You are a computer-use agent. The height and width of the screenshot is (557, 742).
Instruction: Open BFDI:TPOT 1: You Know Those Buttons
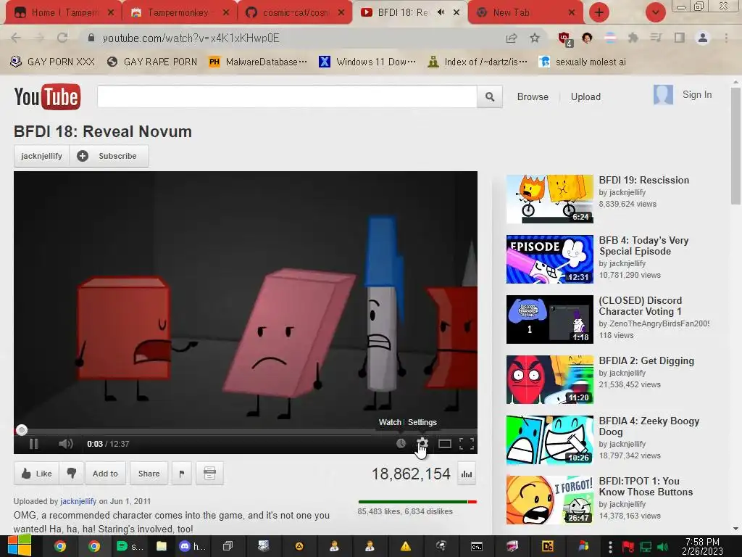646,487
